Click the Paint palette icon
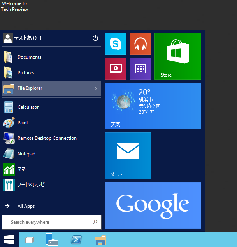 click(x=9, y=123)
